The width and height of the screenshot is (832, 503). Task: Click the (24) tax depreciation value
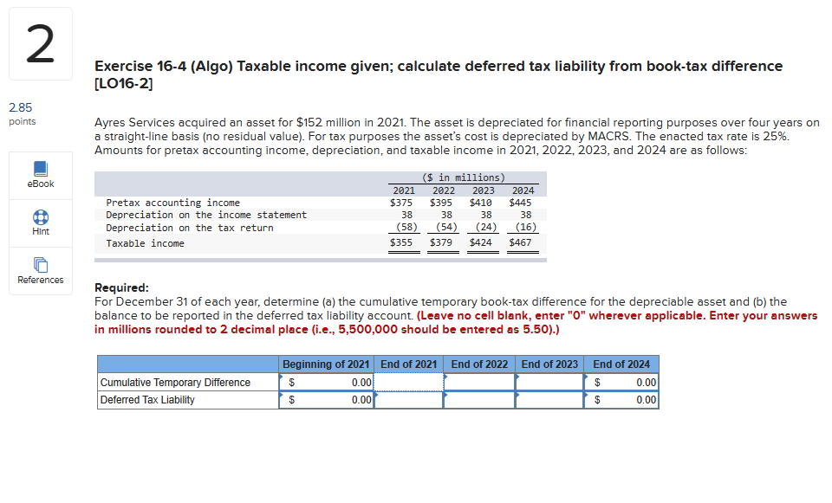pyautogui.click(x=486, y=227)
